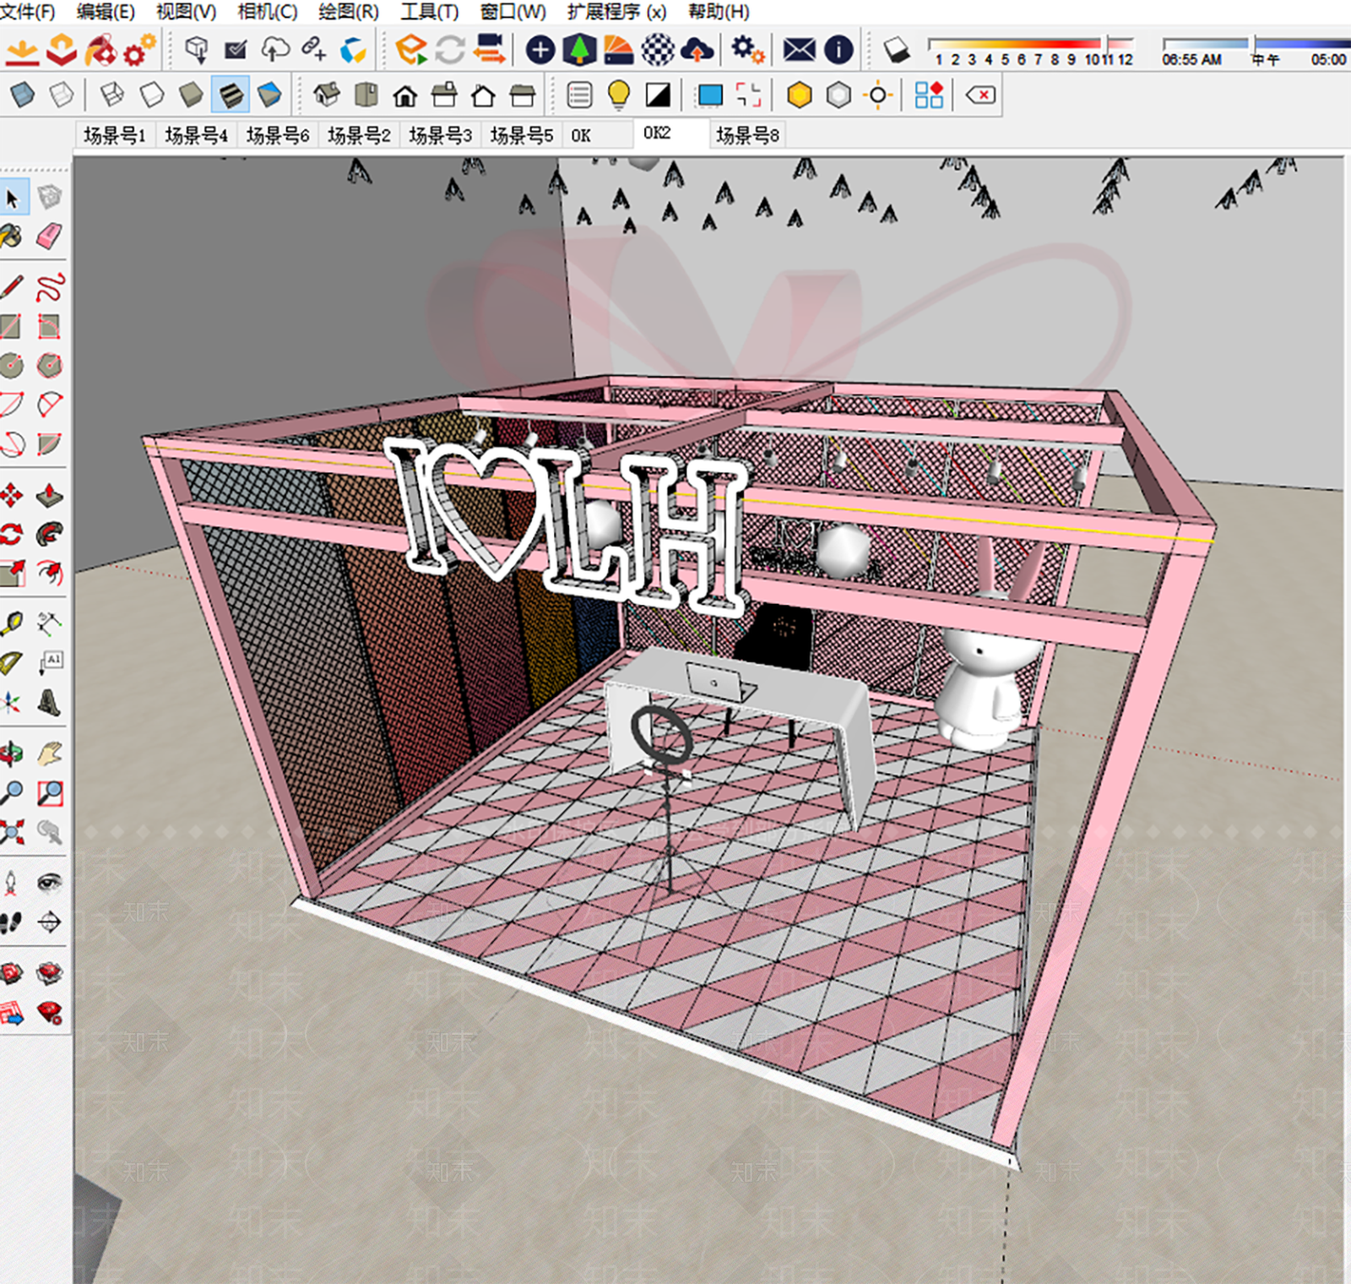
Task: Activate the Orbit camera tool
Action: pyautogui.click(x=11, y=754)
